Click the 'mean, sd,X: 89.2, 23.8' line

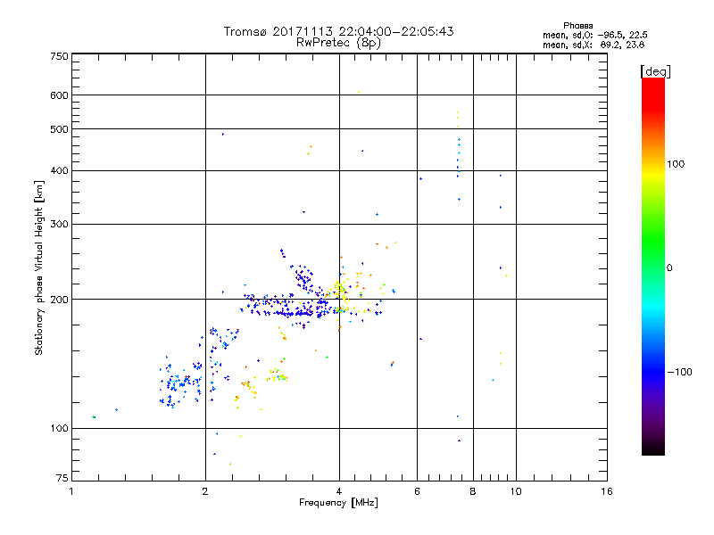594,45
